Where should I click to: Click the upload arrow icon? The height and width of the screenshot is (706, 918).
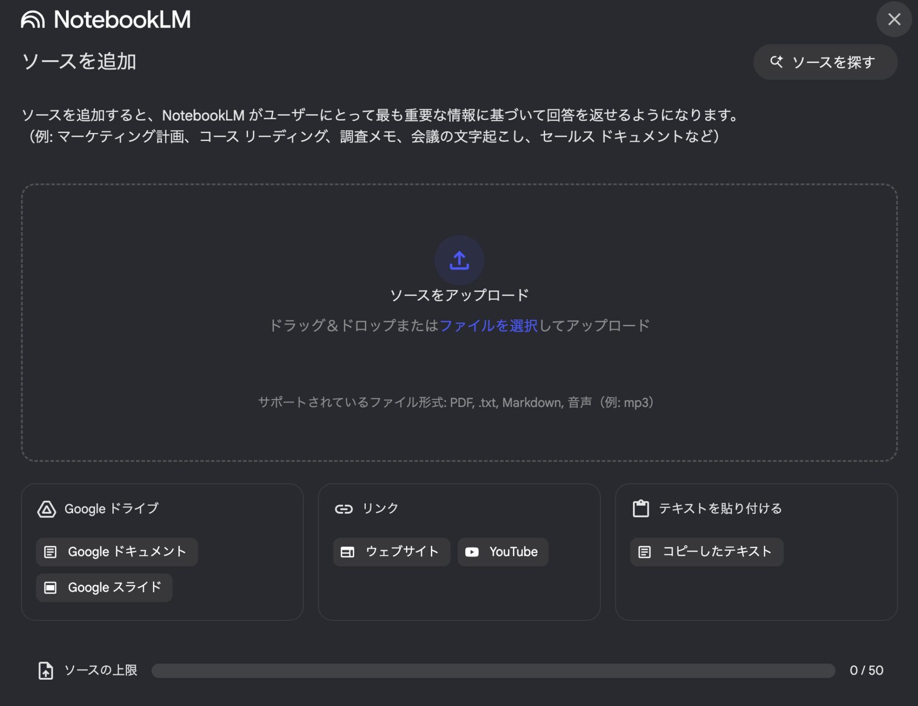click(459, 260)
